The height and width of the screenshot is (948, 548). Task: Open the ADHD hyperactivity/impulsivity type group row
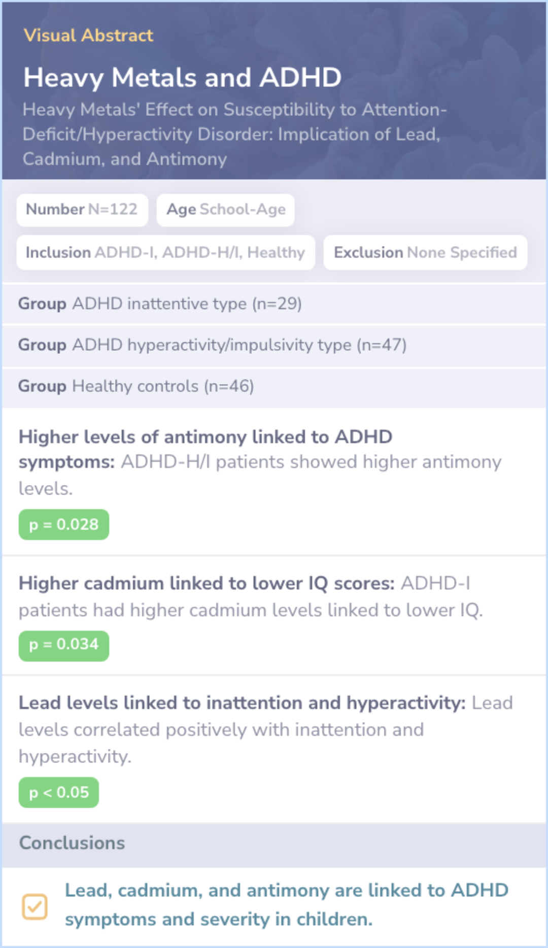click(274, 345)
